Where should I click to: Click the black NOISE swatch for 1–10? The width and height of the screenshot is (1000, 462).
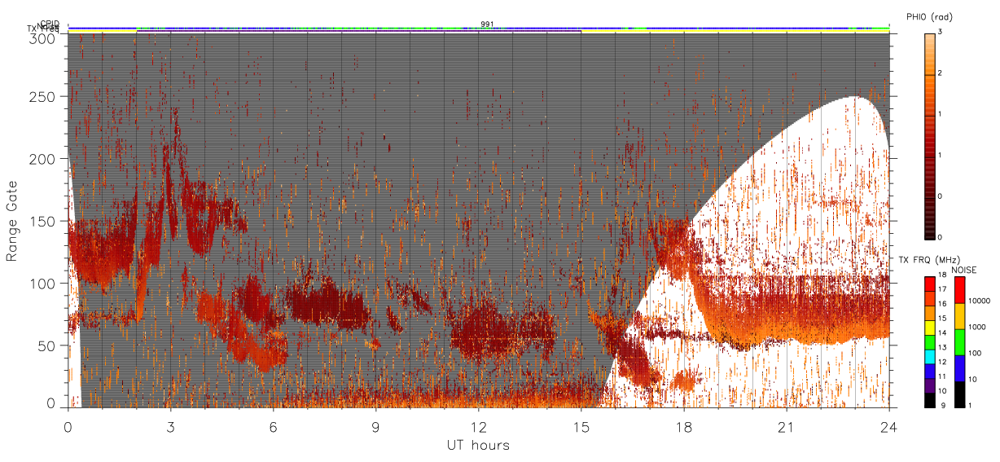pos(958,394)
